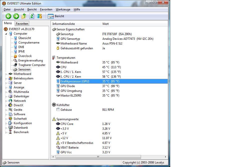Viewport: 227px width, 167px height.
Task: Click the Energieverwaltung icon
Action: (15, 60)
